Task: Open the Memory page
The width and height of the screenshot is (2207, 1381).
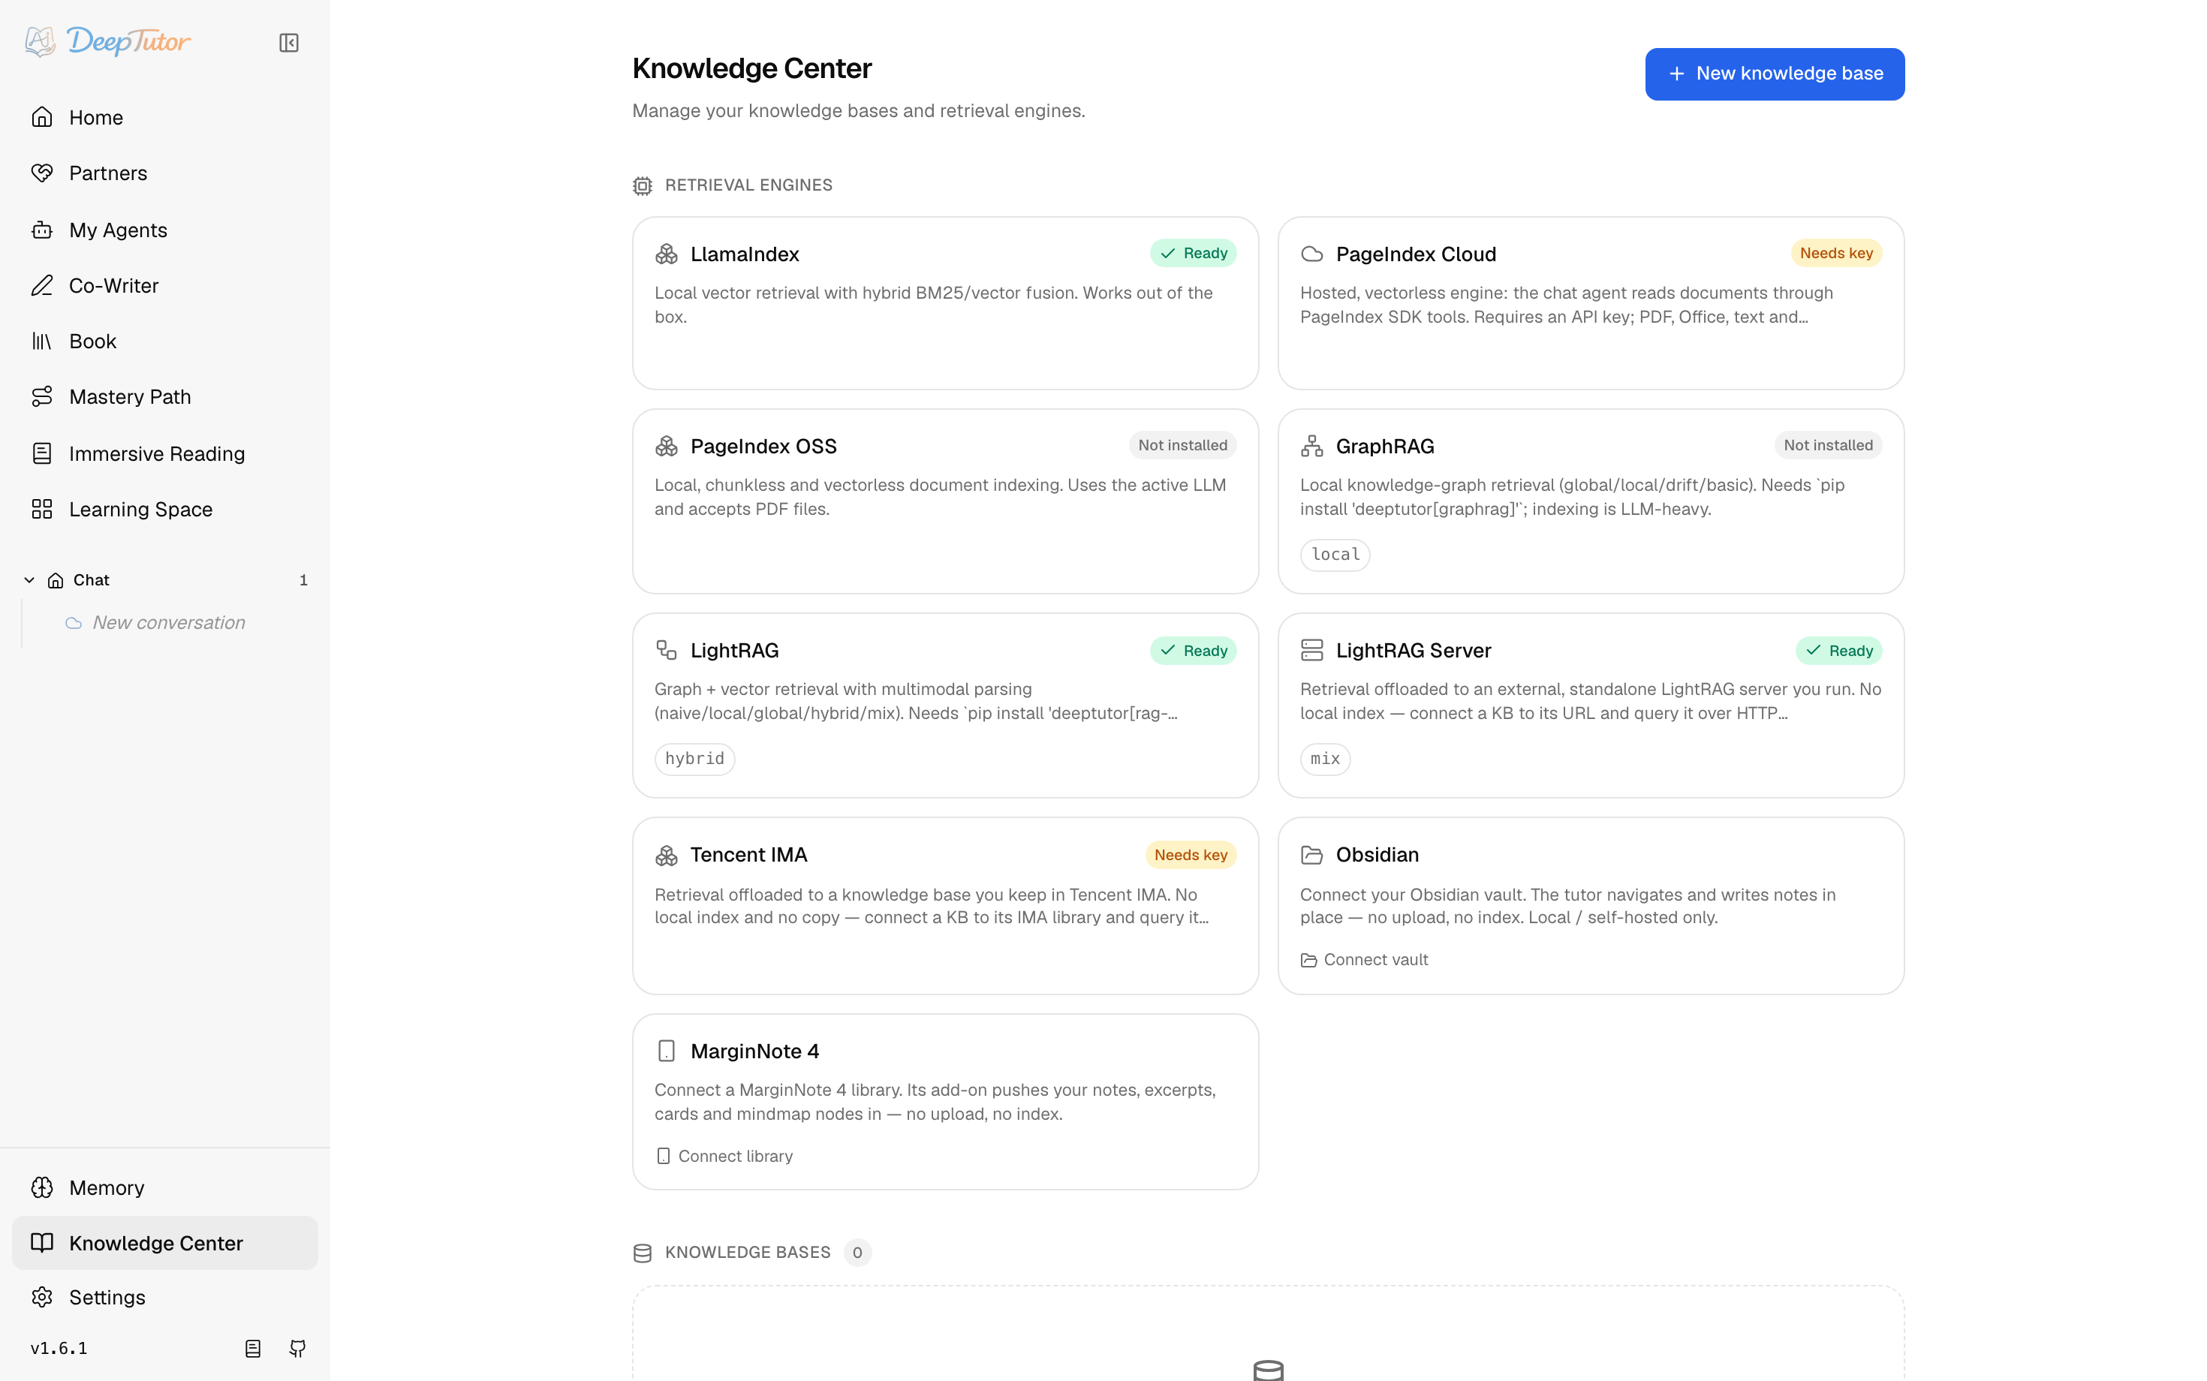Action: coord(164,1187)
